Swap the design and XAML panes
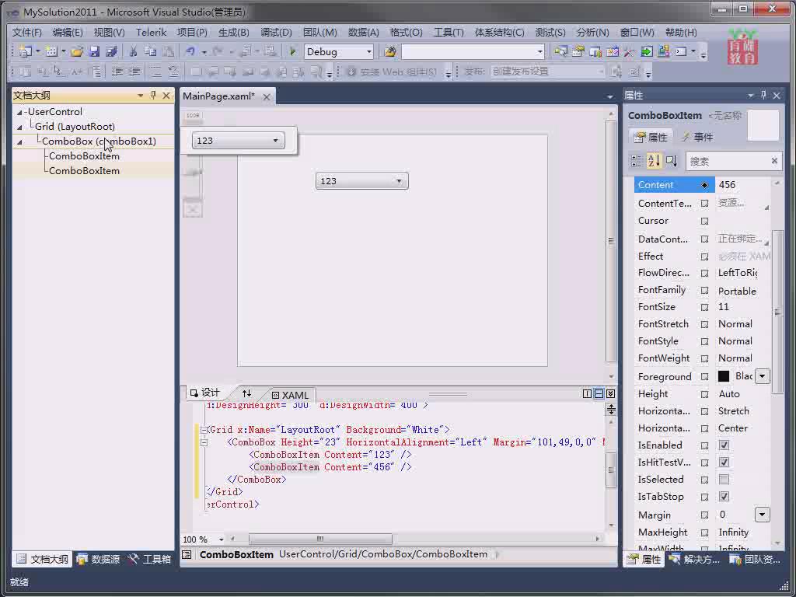Viewport: 796px width, 597px height. point(246,393)
